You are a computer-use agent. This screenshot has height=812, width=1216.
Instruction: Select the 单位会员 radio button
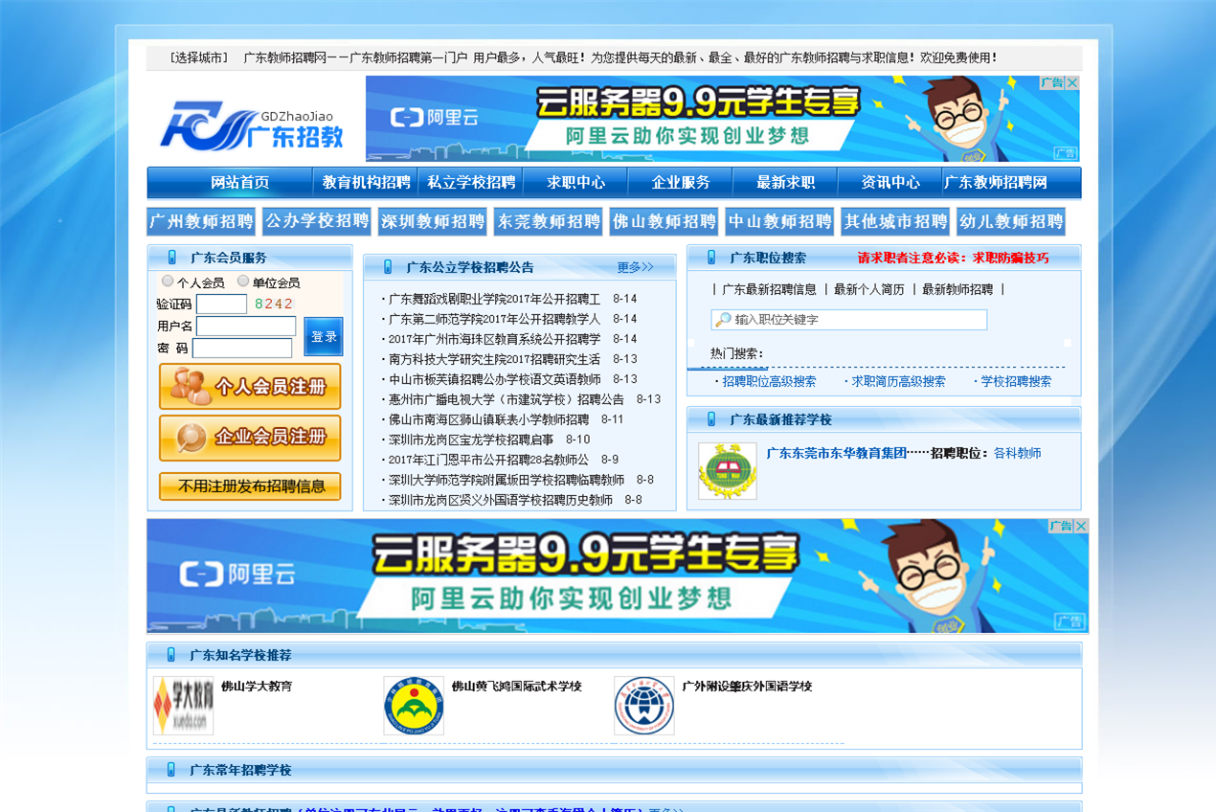243,282
